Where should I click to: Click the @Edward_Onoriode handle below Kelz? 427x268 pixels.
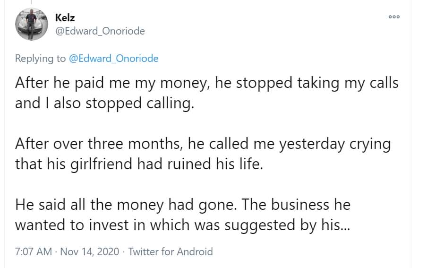coord(100,31)
